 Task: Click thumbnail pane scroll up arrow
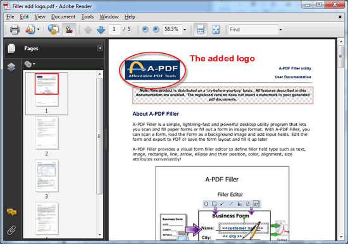pos(99,74)
